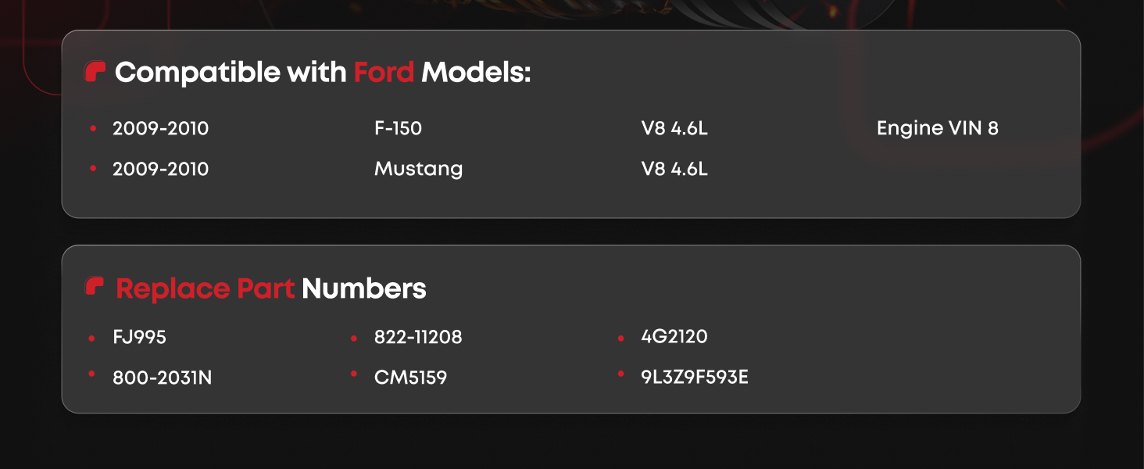Click V8 4.6L in the Mustang row
The width and height of the screenshot is (1144, 469).
pos(674,169)
